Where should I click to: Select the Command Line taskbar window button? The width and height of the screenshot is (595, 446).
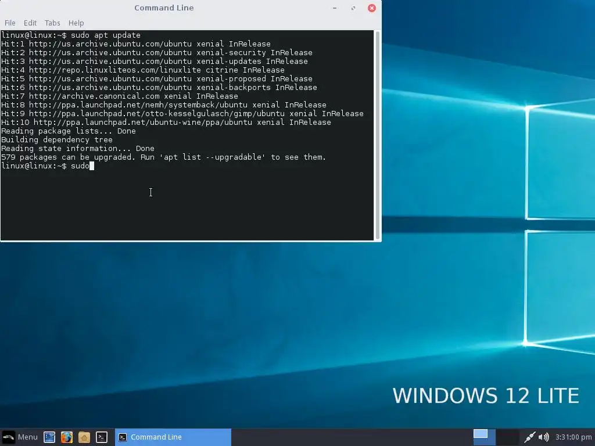173,437
